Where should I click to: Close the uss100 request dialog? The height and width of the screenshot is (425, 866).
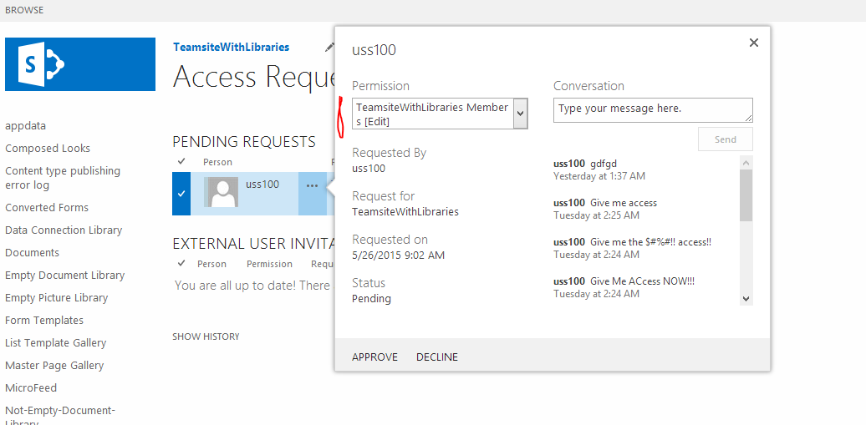point(753,43)
